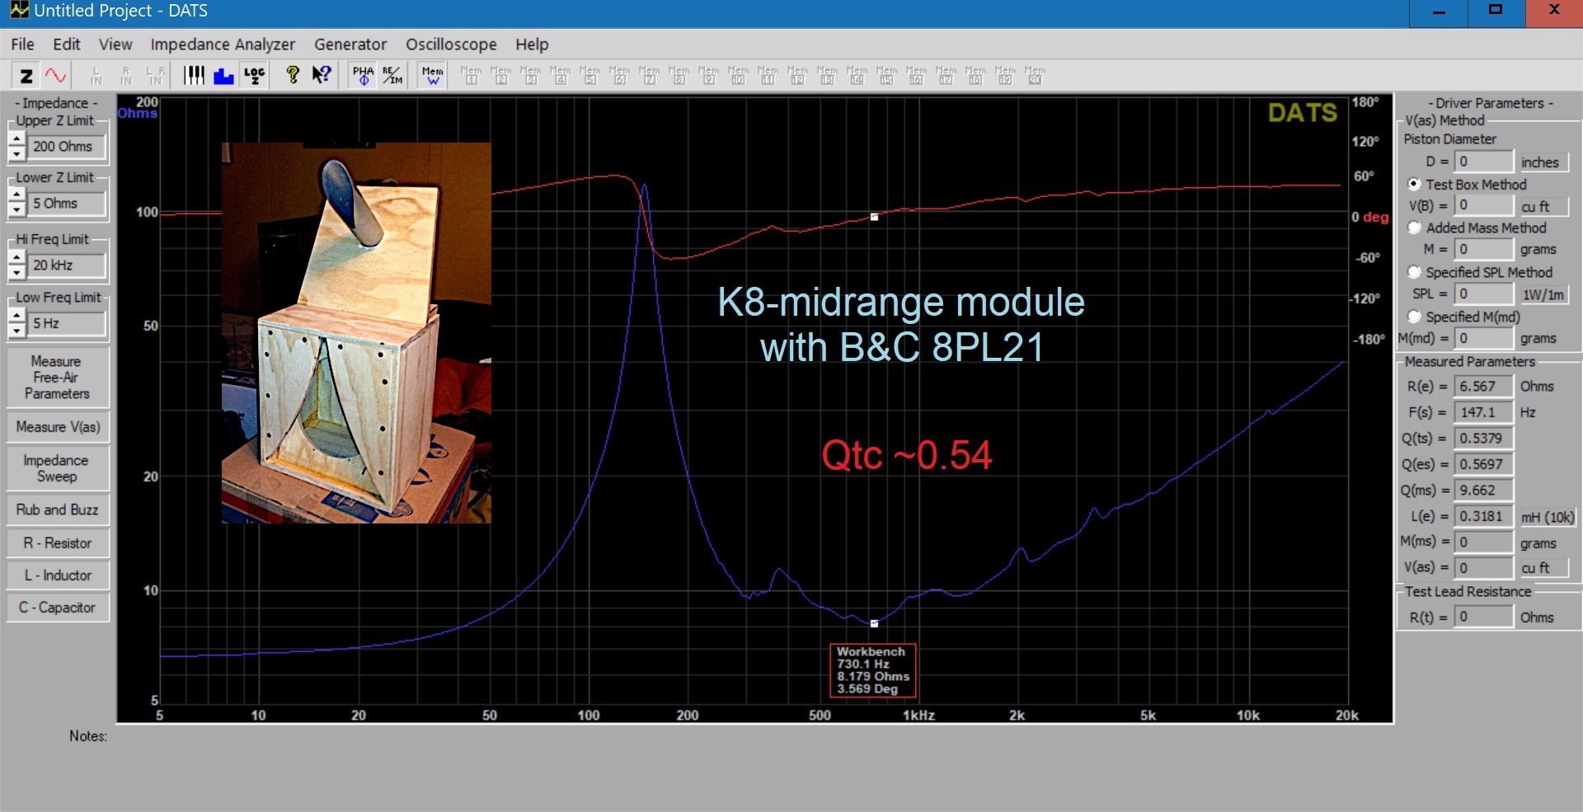Increase the Lower Z Limit with up arrow
Image resolution: width=1583 pixels, height=812 pixels.
coord(16,196)
